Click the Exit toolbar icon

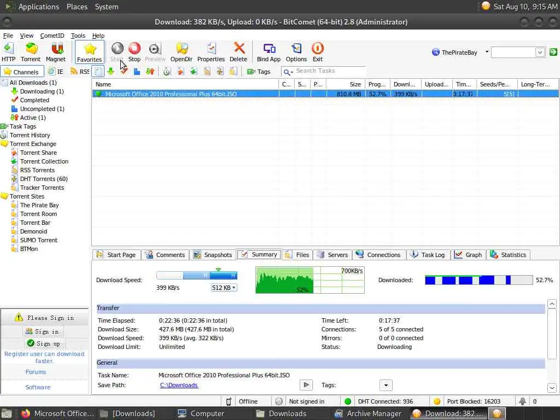click(x=318, y=52)
